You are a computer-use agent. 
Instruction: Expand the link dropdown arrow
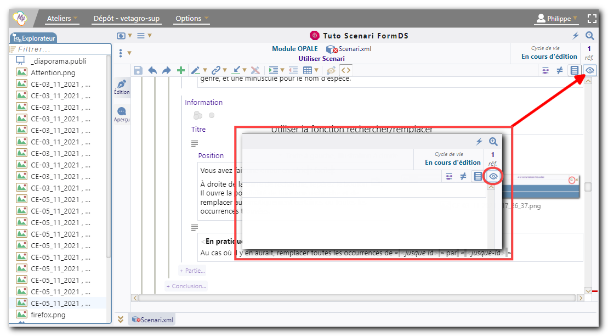pos(225,70)
